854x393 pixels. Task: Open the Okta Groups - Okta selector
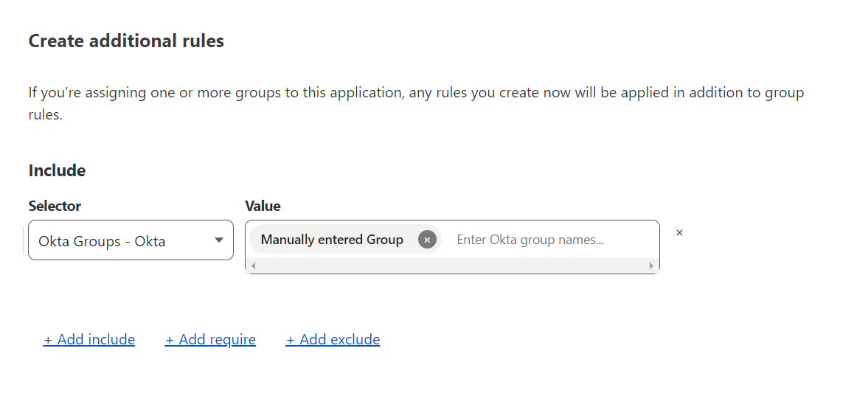click(131, 240)
